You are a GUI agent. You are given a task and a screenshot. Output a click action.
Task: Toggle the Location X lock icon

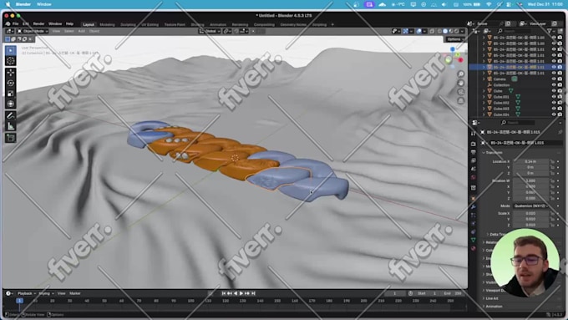(552, 161)
